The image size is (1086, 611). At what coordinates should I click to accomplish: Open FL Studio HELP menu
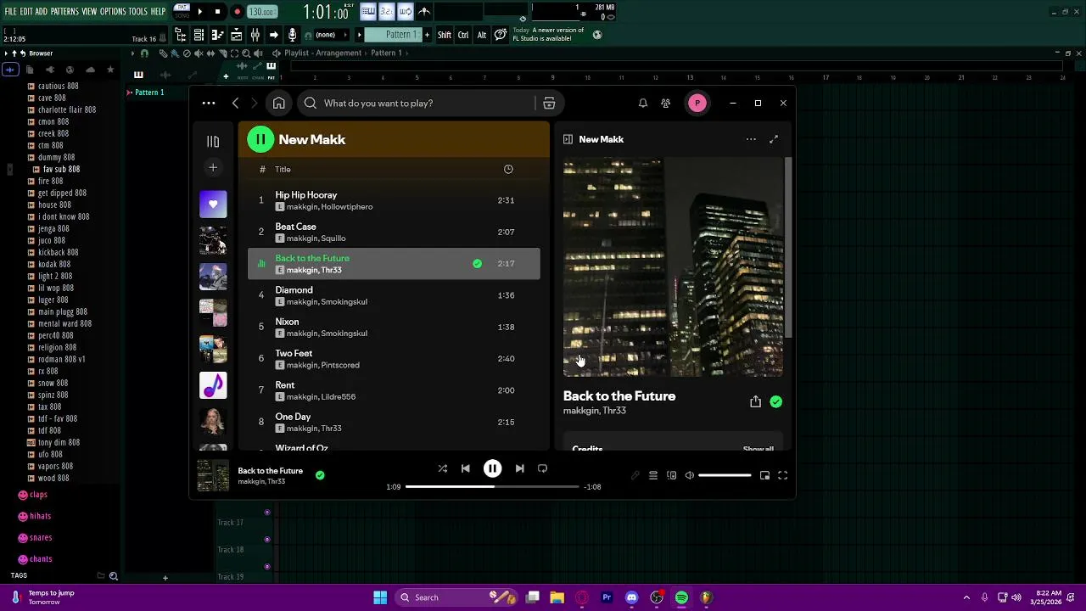pos(159,11)
